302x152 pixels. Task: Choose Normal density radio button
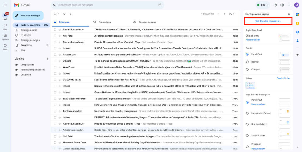tap(247, 62)
